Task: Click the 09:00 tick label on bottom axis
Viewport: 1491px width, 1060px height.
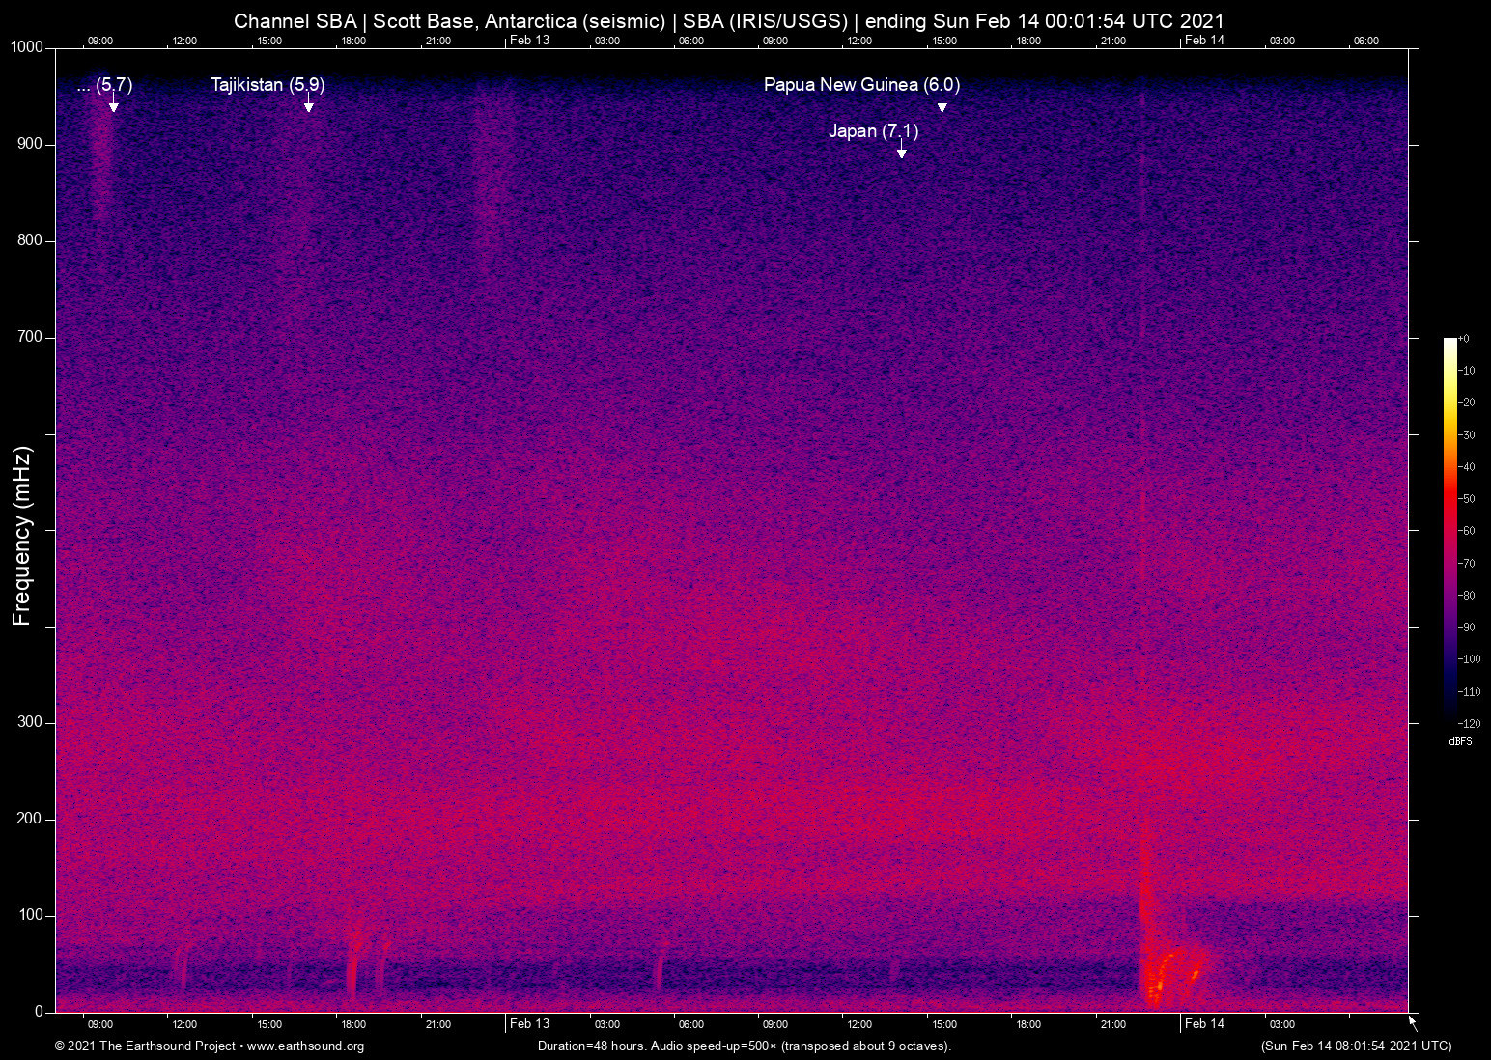Action: point(99,1023)
